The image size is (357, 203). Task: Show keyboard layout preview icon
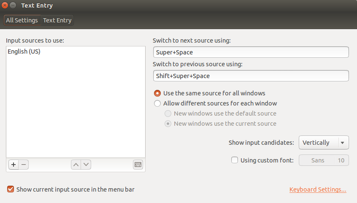tap(138, 165)
